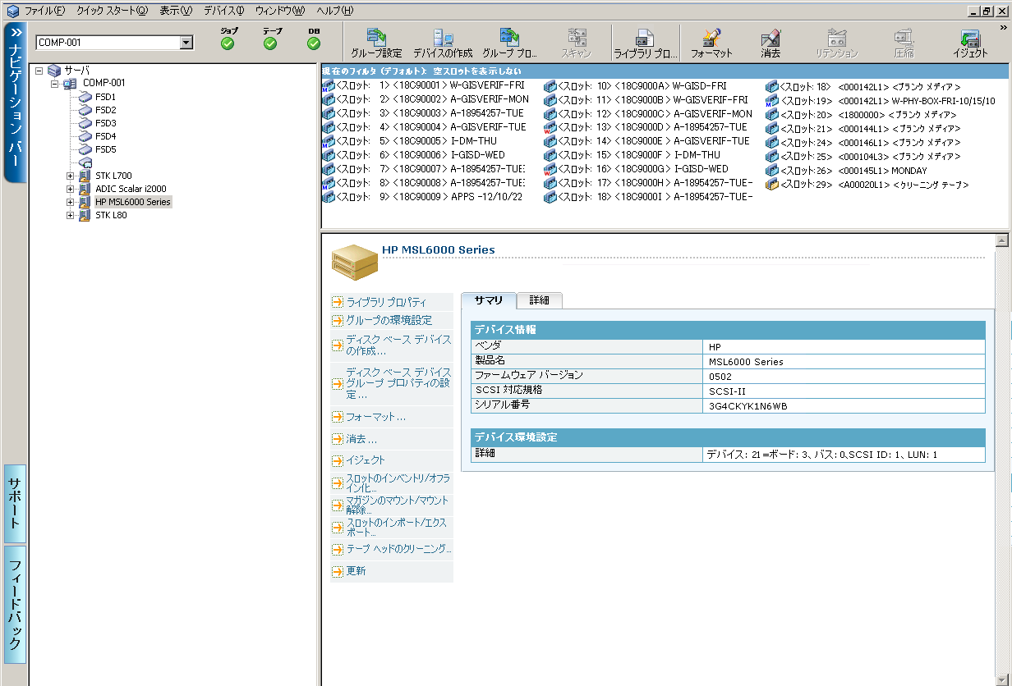Viewport: 1012px width, 686px height.
Task: Expand the HP MSL6000 Series node
Action: [71, 202]
